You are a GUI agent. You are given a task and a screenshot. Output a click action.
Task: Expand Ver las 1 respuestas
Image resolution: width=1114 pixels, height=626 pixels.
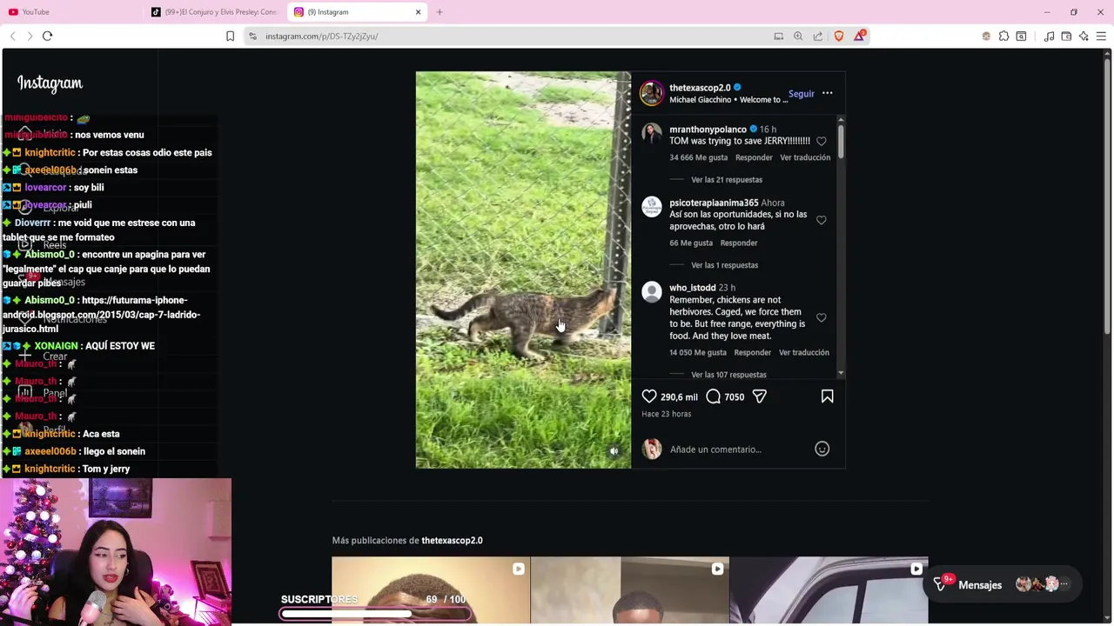(724, 265)
